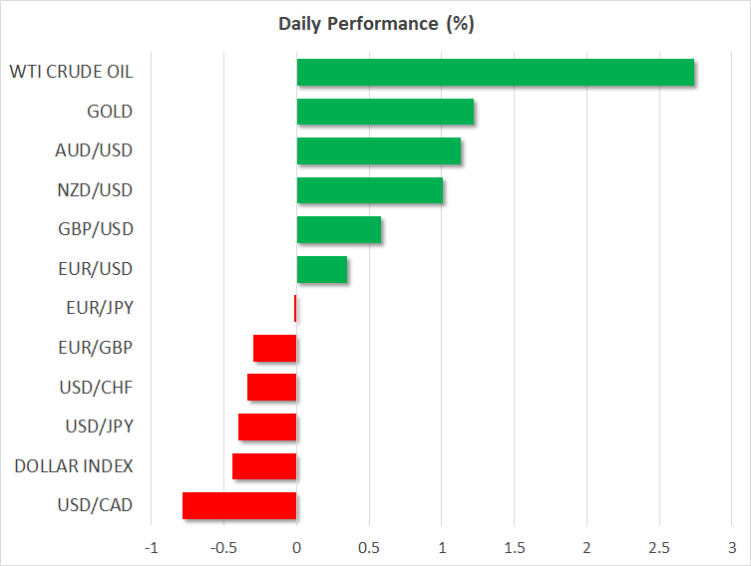Image resolution: width=751 pixels, height=566 pixels.
Task: Click the USD/CHF red bar
Action: pyautogui.click(x=272, y=387)
